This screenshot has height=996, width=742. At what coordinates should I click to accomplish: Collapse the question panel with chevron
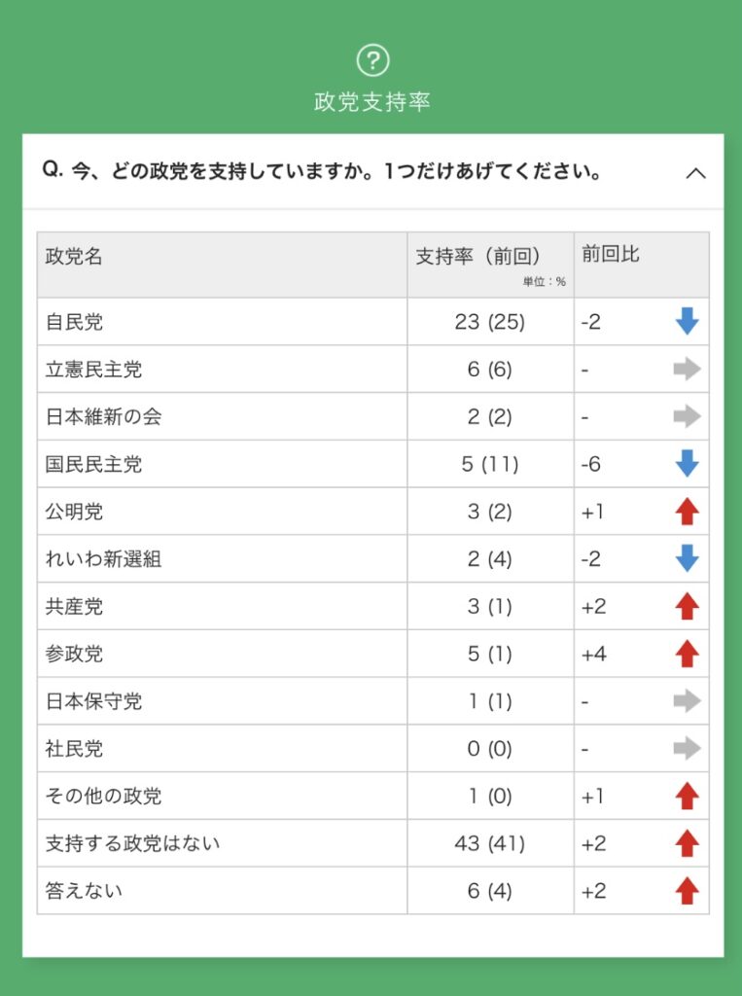pos(695,174)
